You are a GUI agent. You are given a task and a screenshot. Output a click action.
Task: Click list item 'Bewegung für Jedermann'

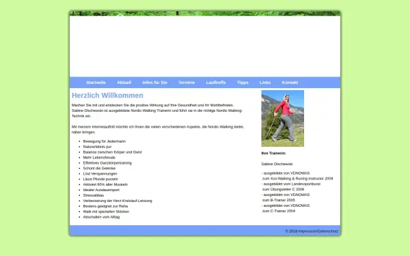pos(105,141)
